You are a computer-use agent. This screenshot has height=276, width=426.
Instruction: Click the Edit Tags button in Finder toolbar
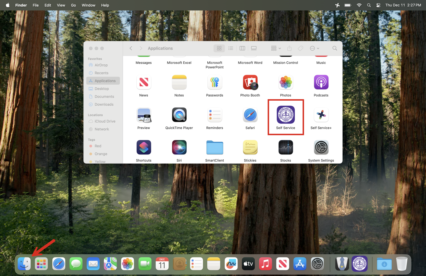301,48
